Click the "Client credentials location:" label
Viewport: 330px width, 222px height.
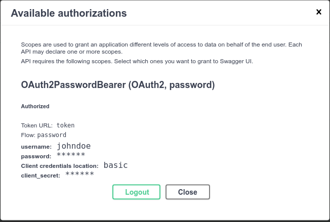click(x=60, y=166)
